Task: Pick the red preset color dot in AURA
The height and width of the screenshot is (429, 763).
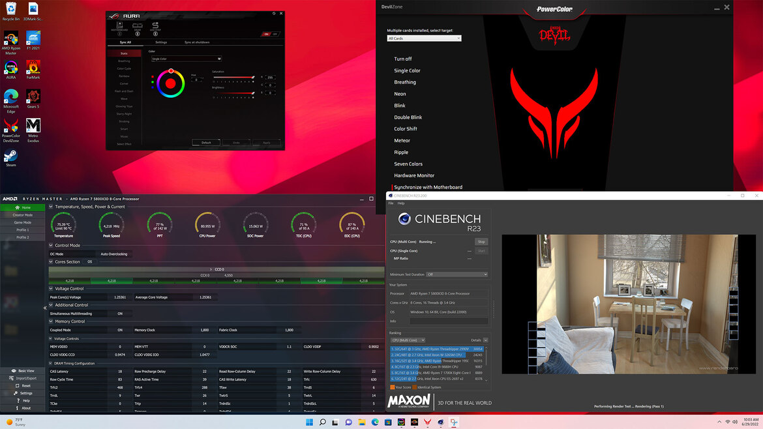Action: pos(153,77)
